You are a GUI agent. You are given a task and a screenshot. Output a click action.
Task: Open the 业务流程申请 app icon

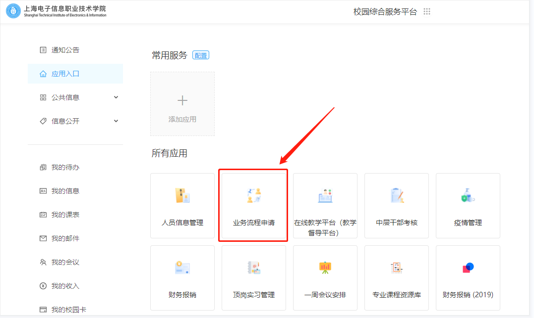pos(253,196)
